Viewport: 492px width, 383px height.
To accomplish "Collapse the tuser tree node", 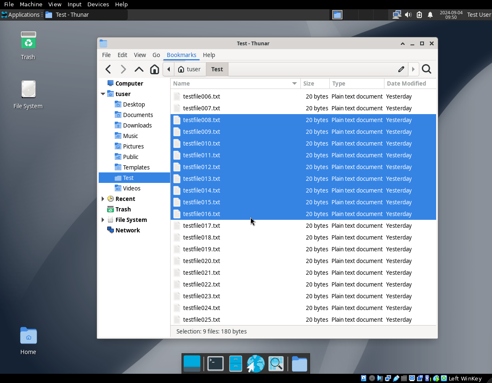I will [x=103, y=94].
